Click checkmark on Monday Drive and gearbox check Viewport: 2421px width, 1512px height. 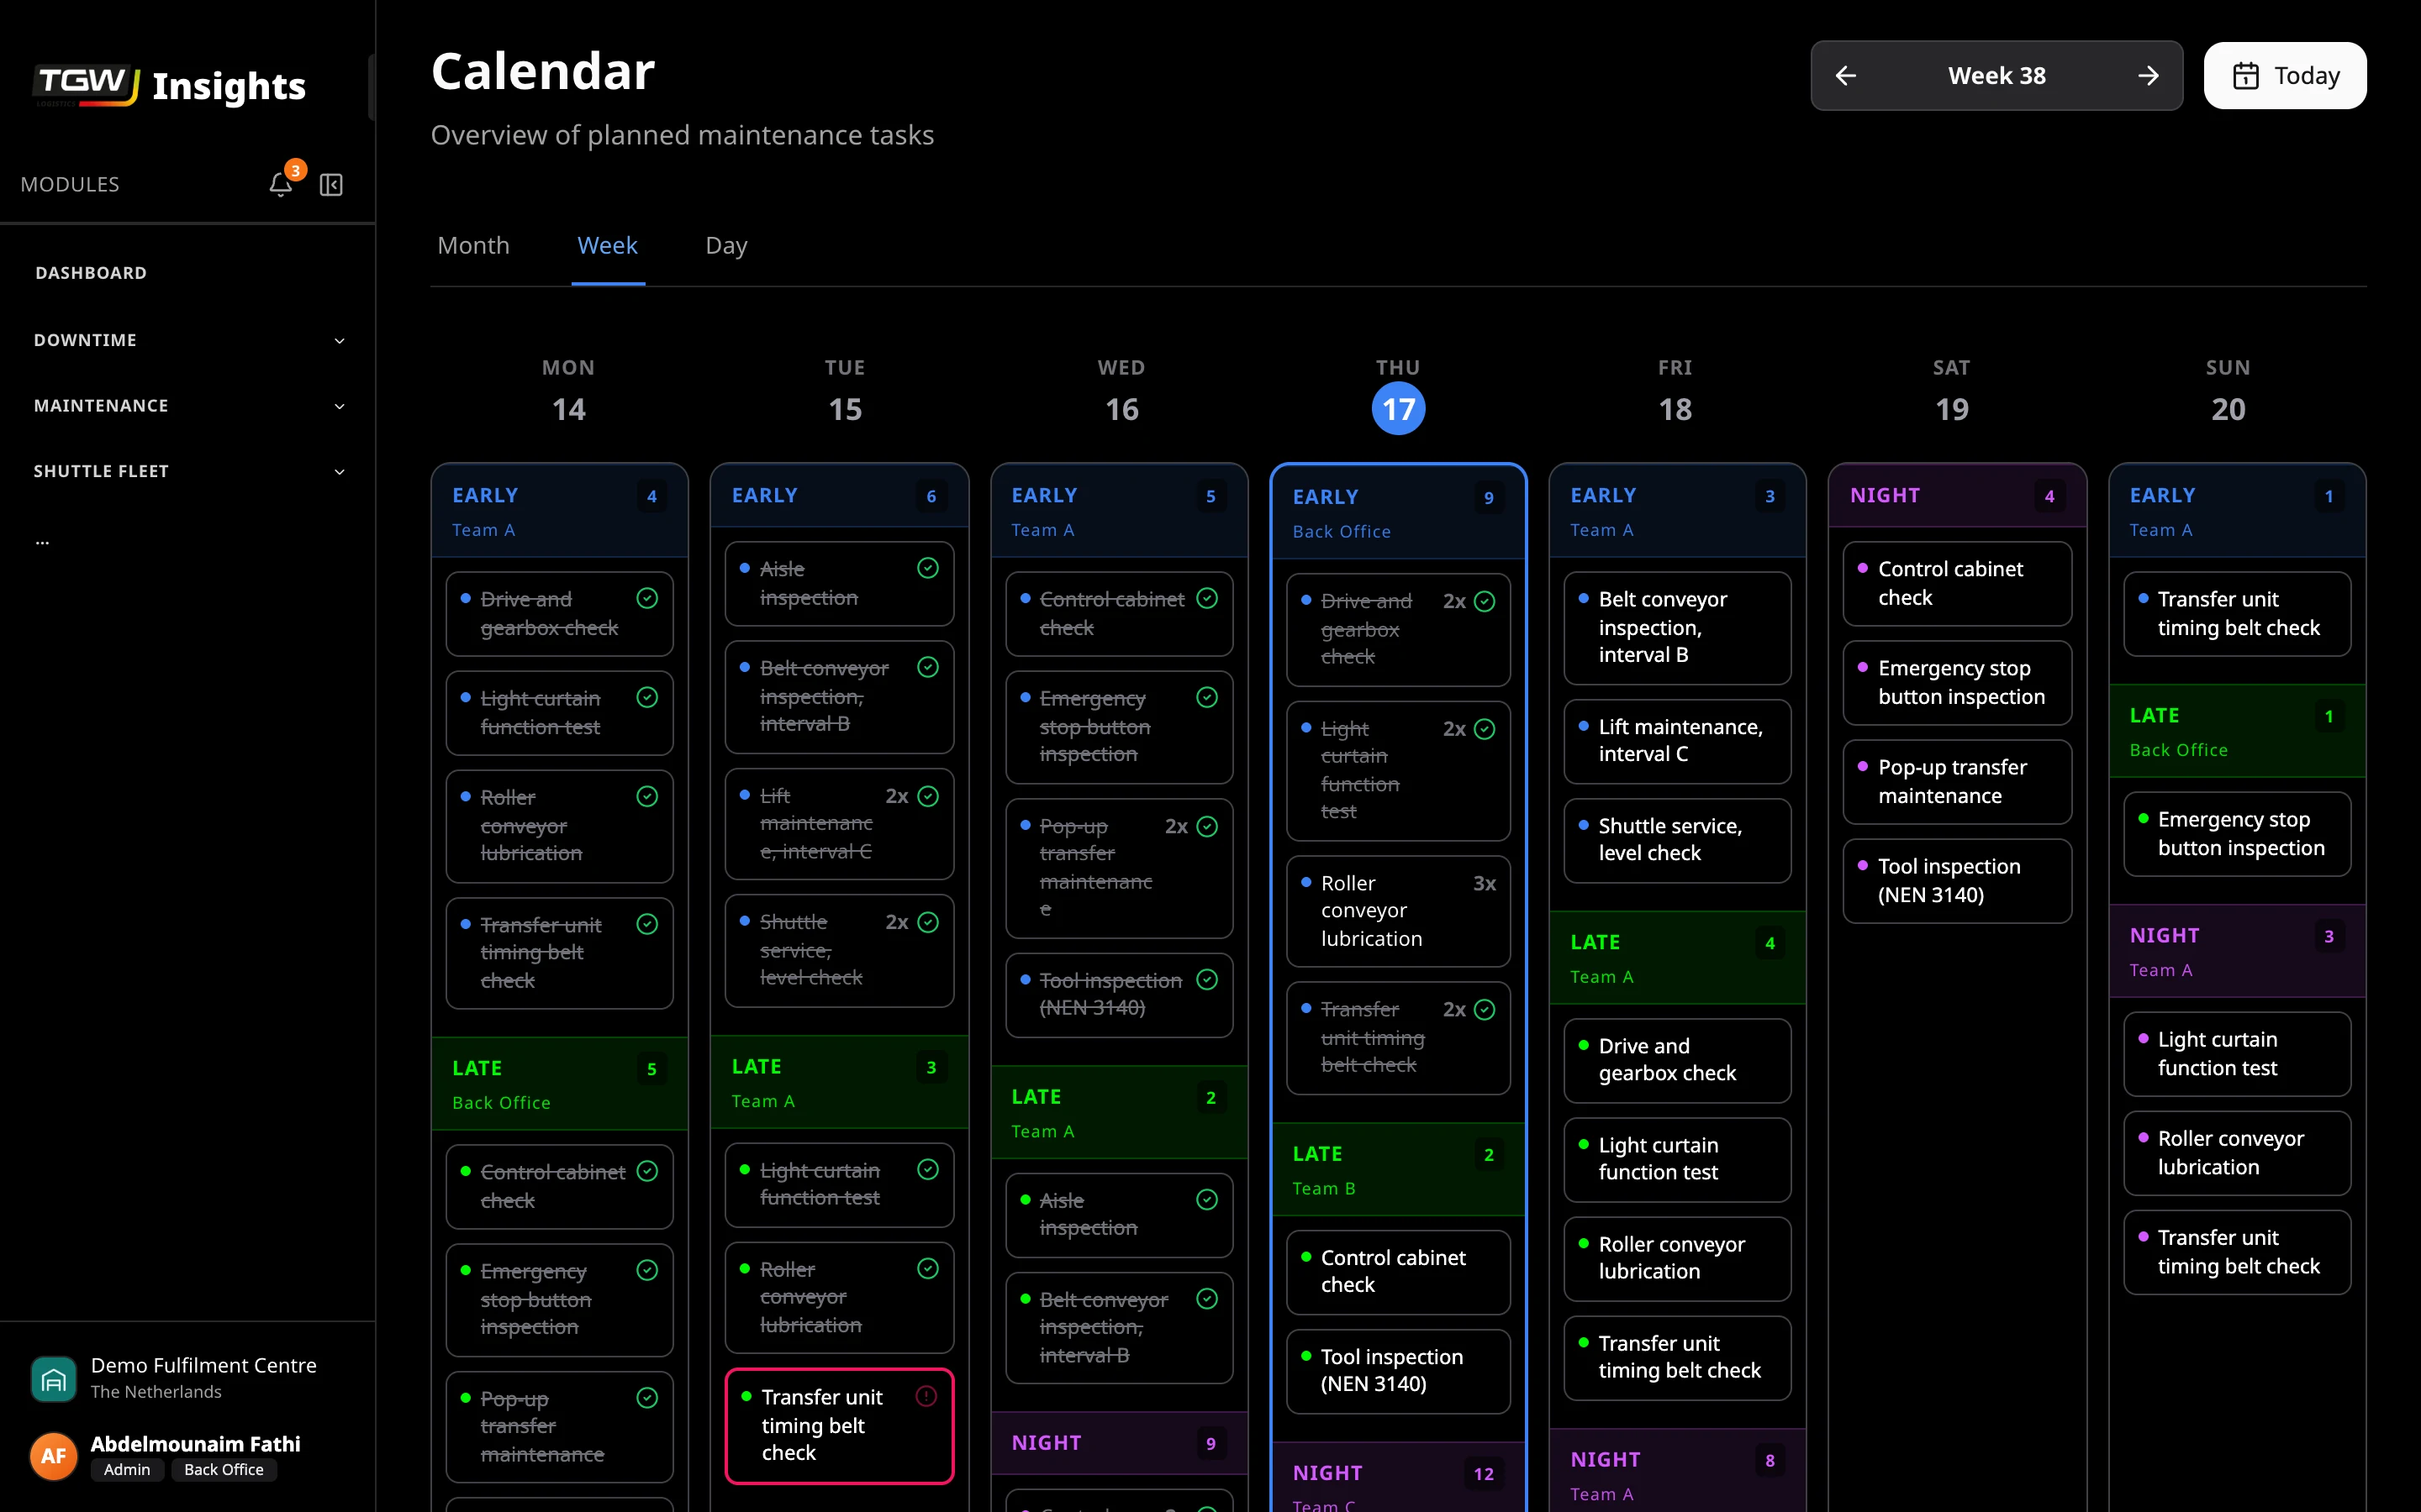click(647, 598)
